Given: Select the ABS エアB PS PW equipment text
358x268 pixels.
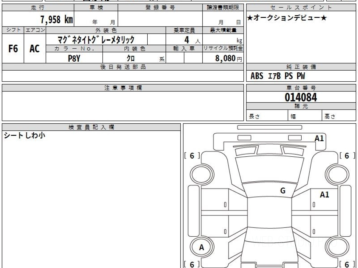Looking at the screenshot, I should [278, 76].
